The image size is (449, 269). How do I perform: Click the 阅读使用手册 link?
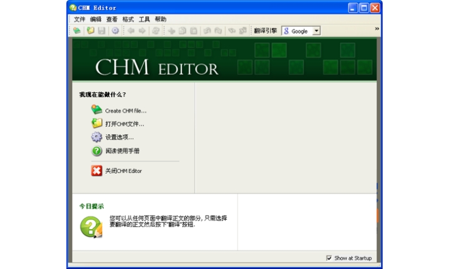122,151
